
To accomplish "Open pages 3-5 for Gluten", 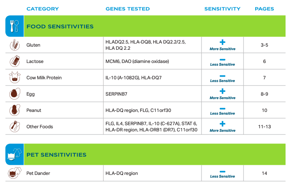I will point(264,45).
